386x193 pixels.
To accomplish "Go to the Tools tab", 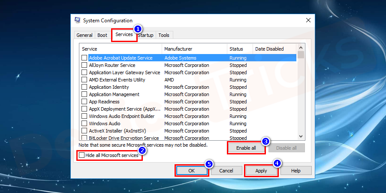I will click(164, 35).
